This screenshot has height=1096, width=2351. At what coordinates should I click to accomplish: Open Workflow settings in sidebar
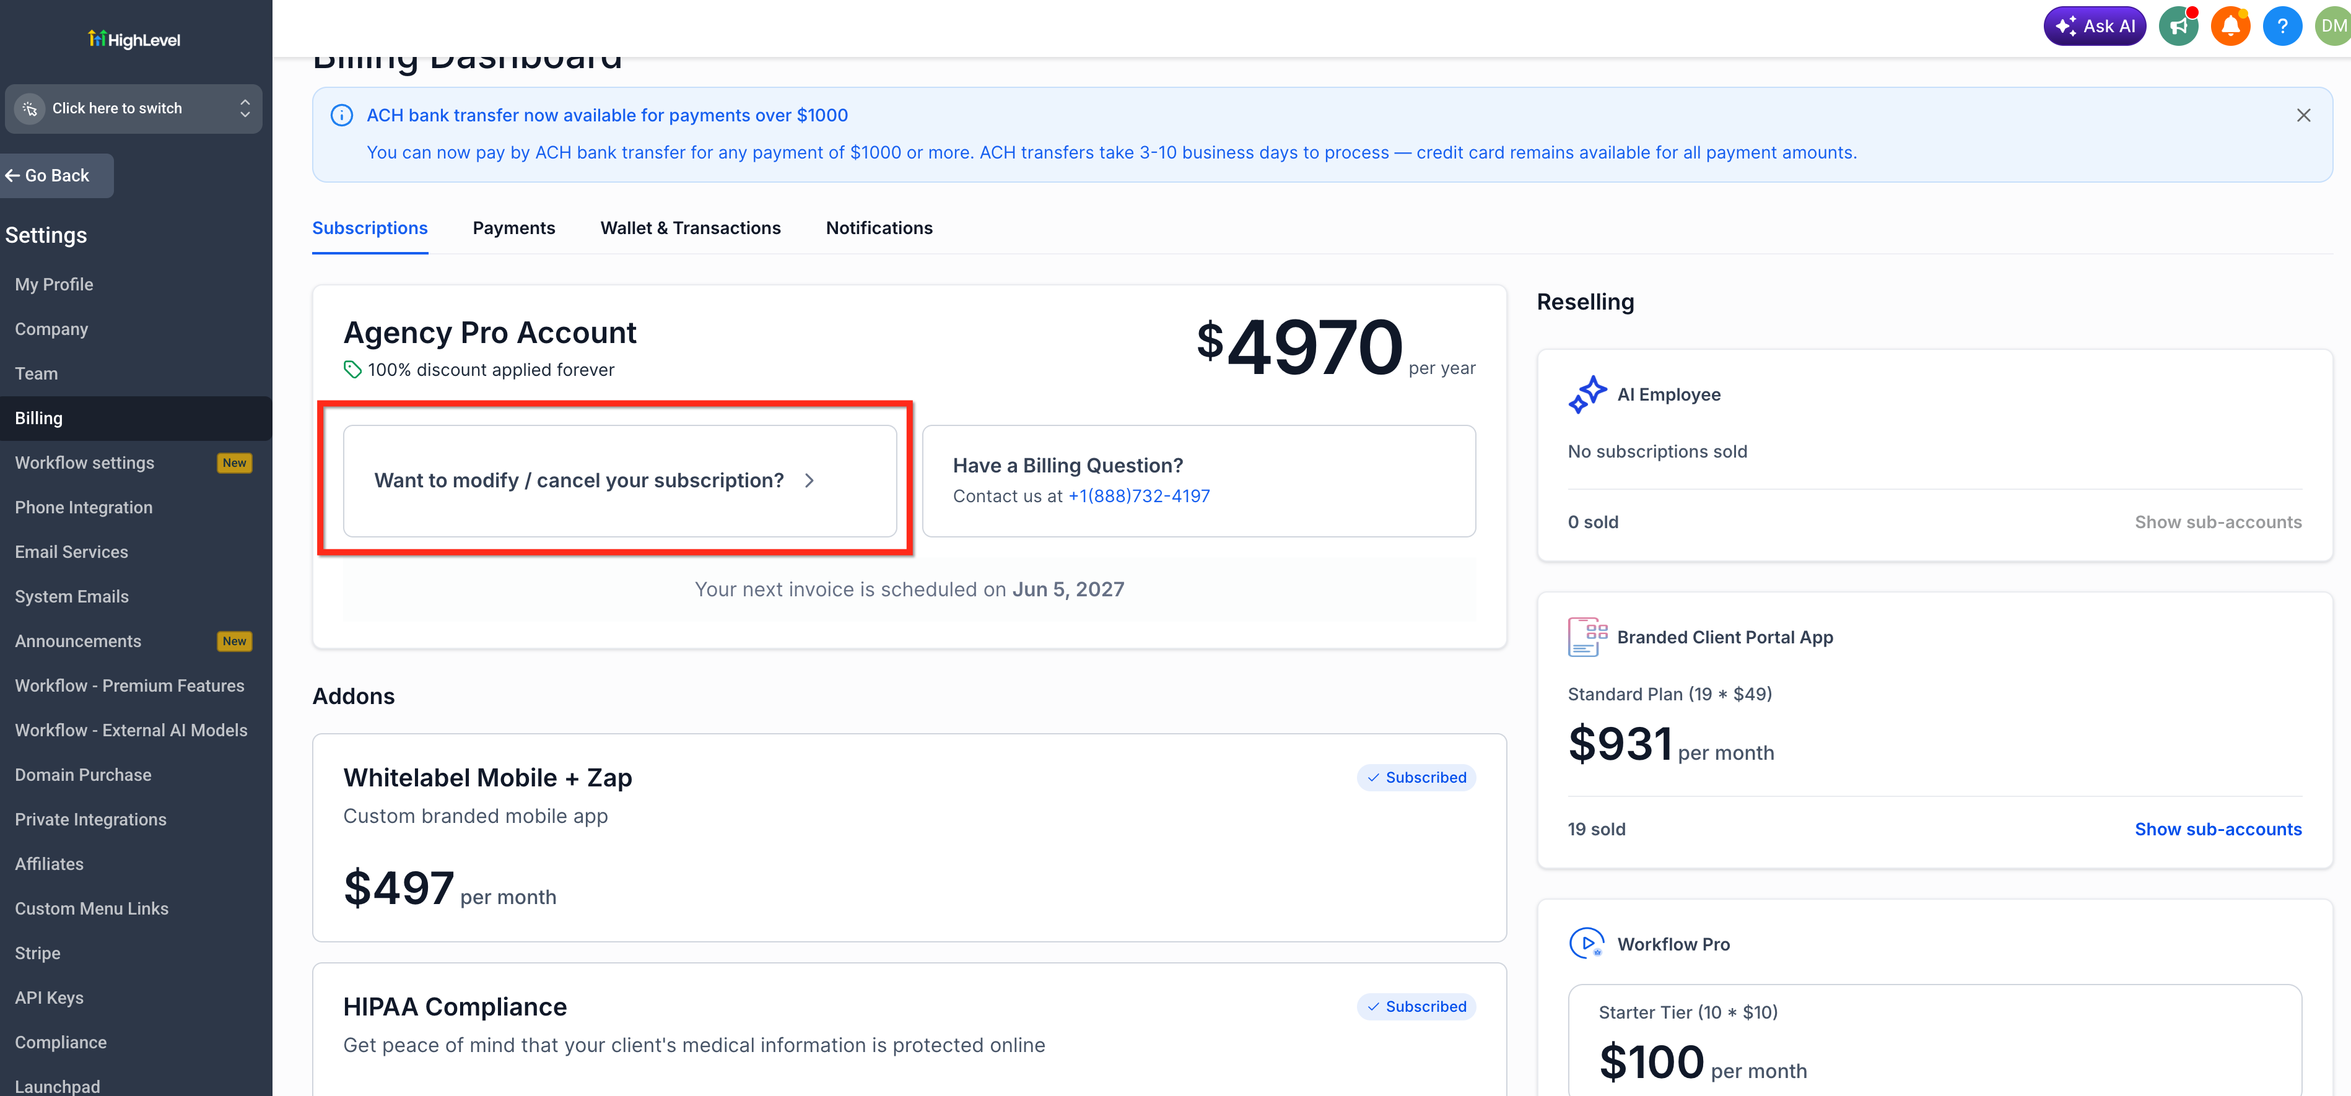[x=84, y=463]
